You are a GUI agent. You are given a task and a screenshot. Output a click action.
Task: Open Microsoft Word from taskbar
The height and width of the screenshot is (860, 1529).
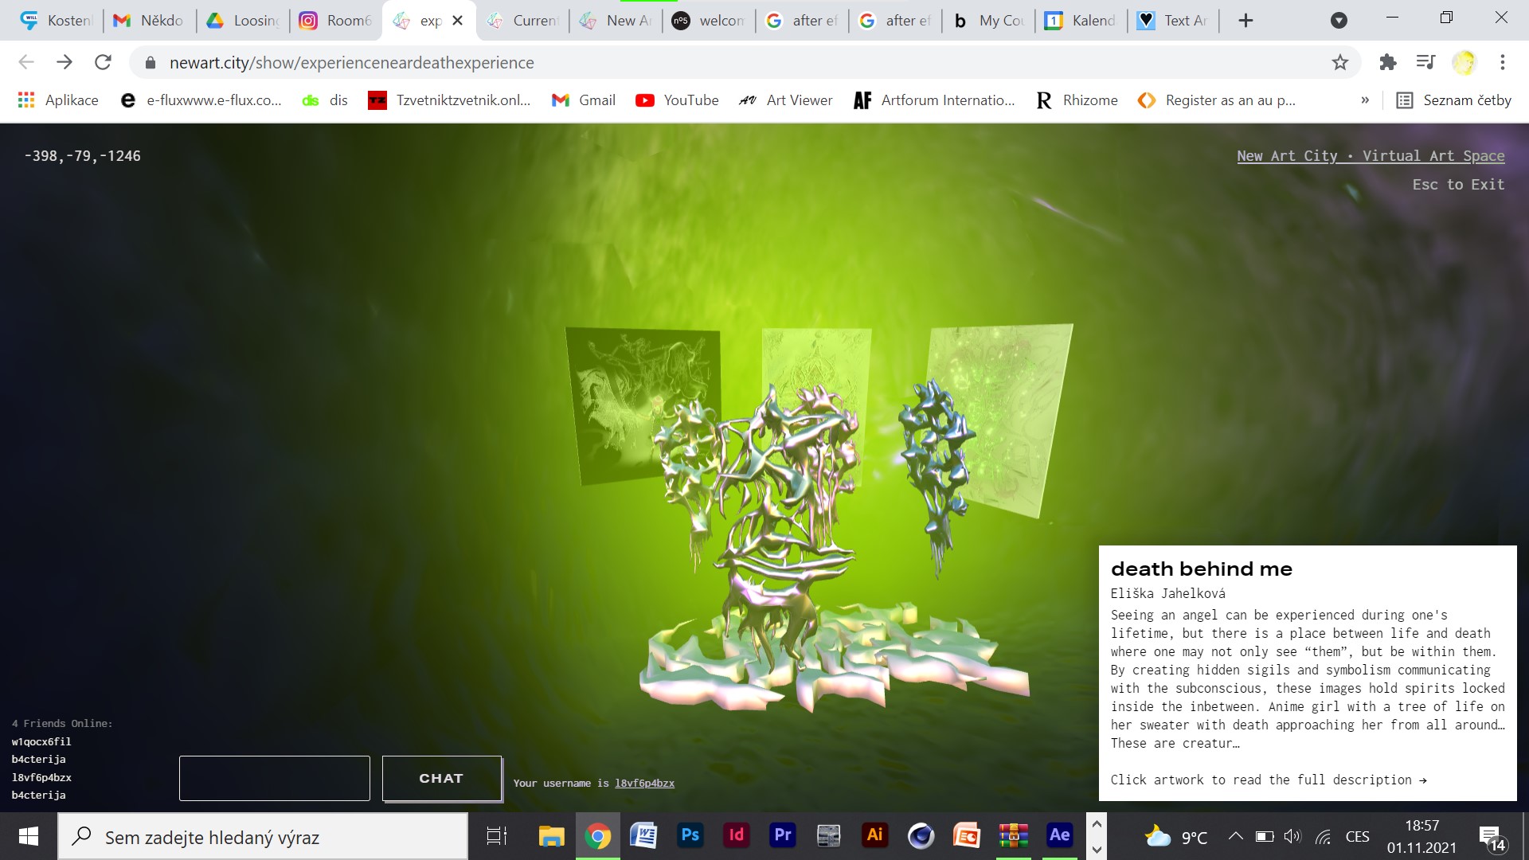(643, 836)
